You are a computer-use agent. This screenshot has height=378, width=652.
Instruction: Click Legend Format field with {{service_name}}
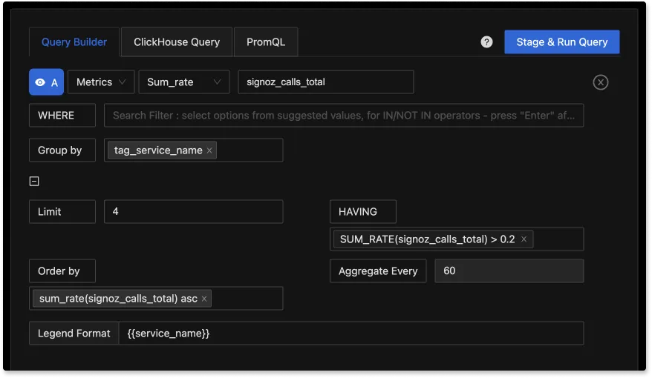point(351,334)
